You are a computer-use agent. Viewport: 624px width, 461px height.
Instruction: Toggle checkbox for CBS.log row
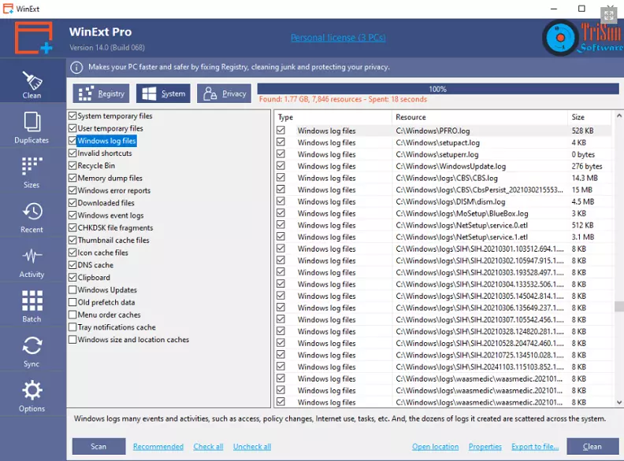click(280, 178)
